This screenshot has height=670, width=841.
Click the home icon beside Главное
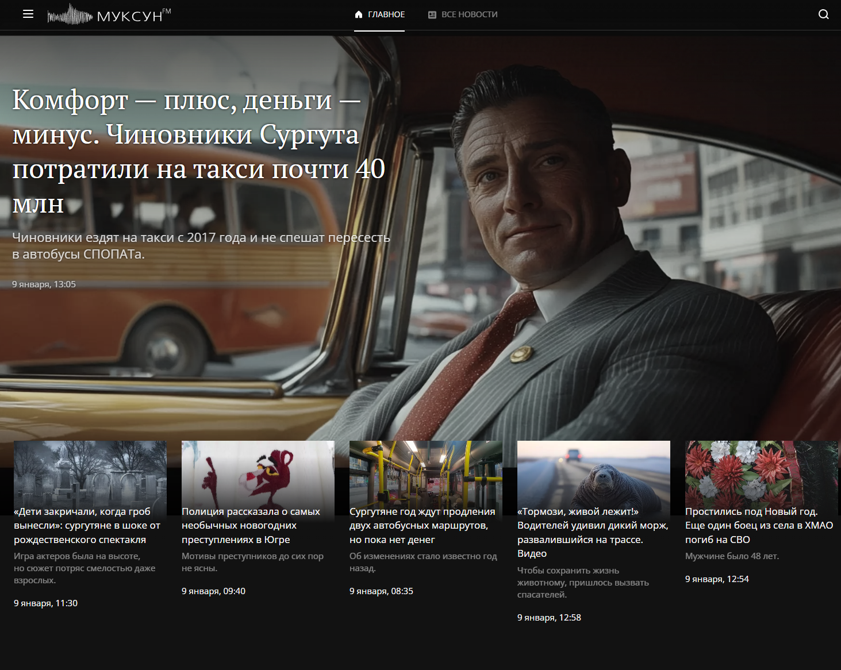[359, 14]
